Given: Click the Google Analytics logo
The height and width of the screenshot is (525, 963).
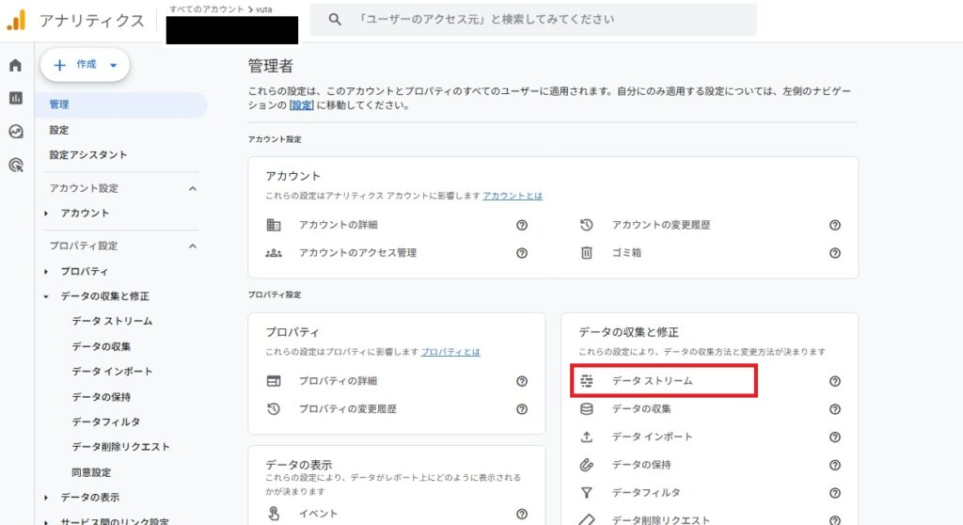Looking at the screenshot, I should (17, 21).
